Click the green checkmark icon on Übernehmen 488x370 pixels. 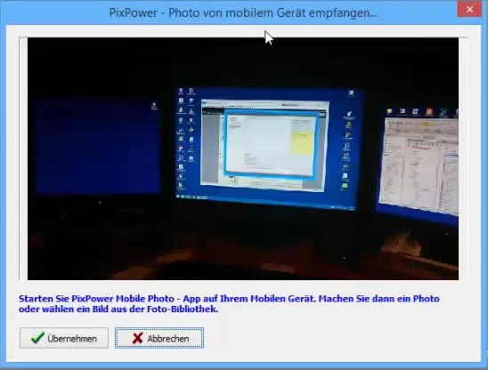(37, 338)
